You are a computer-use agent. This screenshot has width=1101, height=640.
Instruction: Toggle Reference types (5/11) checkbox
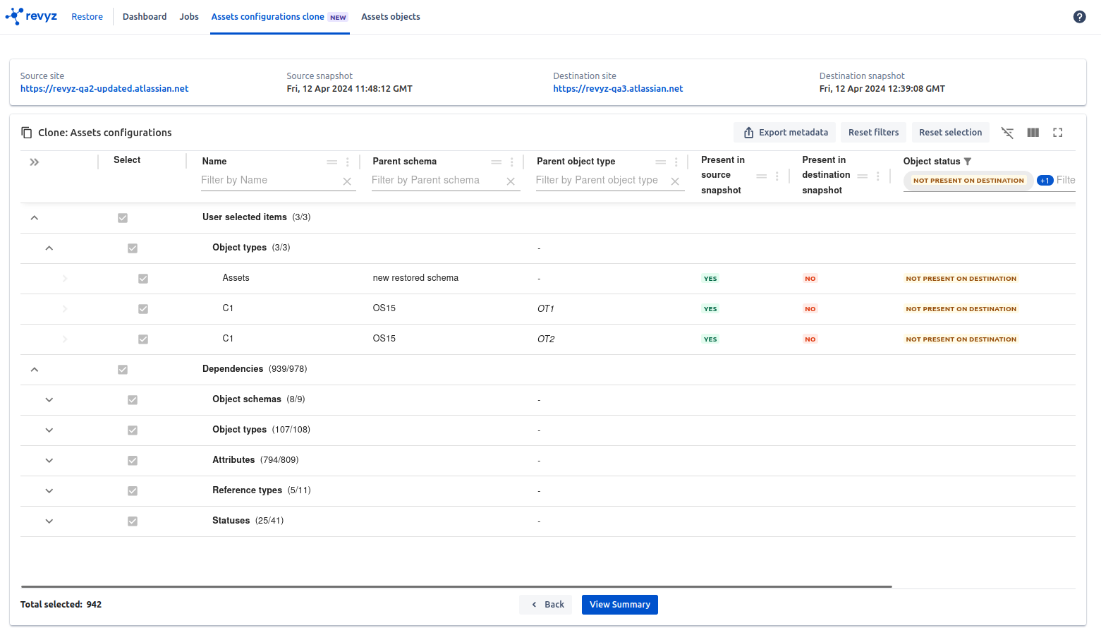pos(133,491)
